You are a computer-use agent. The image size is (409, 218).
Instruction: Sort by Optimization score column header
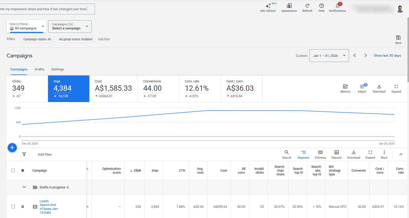[x=111, y=171]
